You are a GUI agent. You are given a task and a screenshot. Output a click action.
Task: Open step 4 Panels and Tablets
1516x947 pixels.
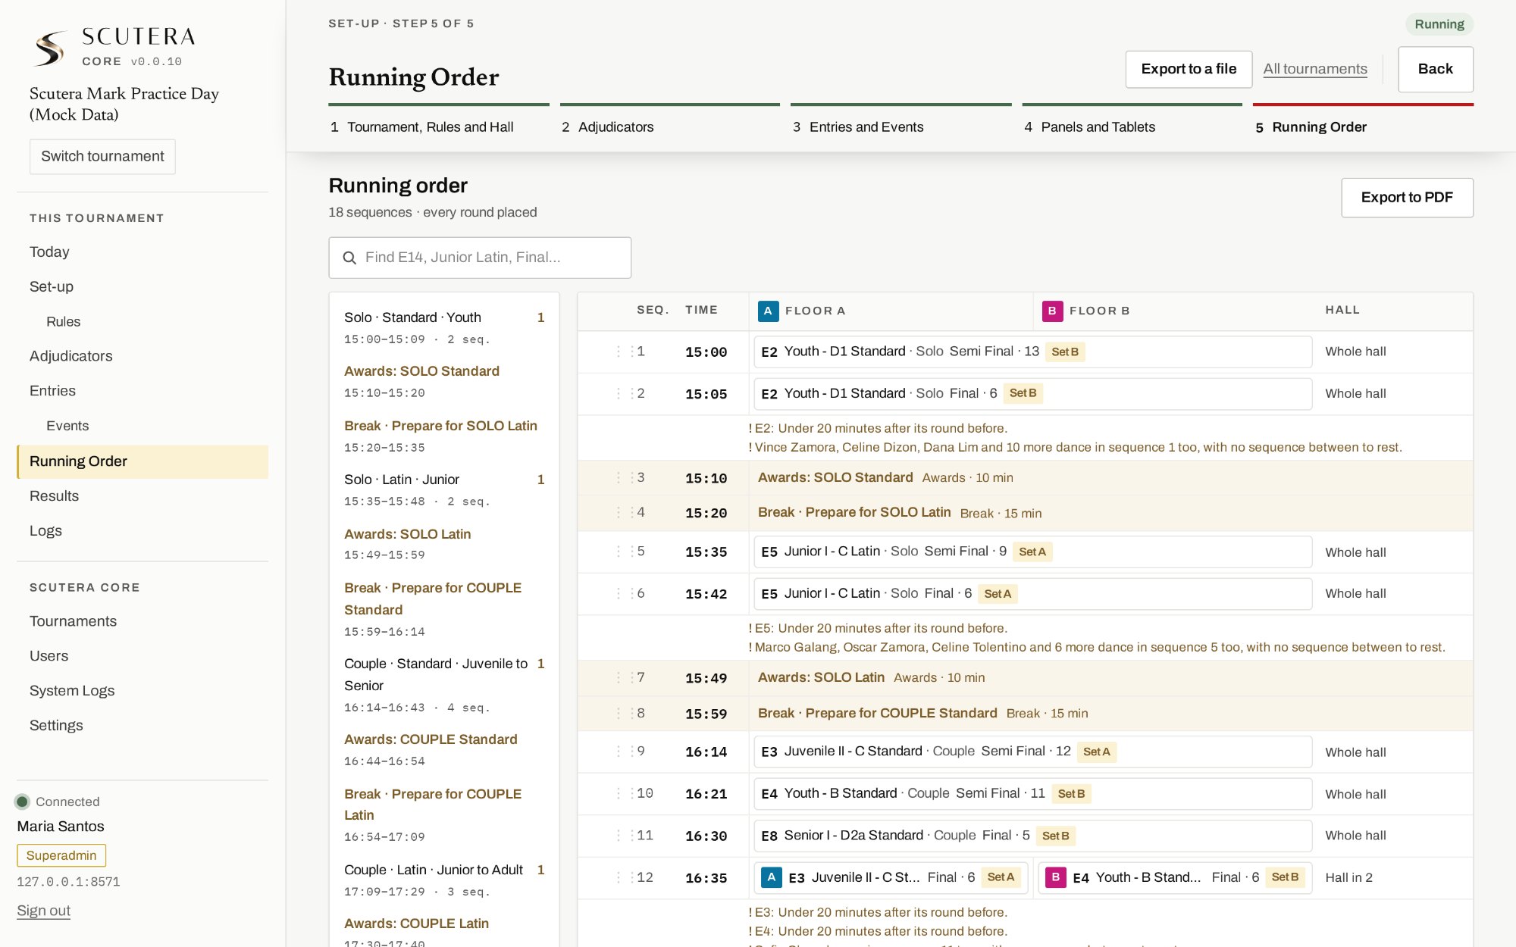tap(1132, 121)
